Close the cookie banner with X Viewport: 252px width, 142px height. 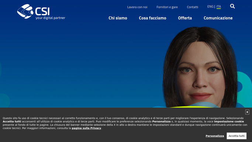pyautogui.click(x=247, y=112)
